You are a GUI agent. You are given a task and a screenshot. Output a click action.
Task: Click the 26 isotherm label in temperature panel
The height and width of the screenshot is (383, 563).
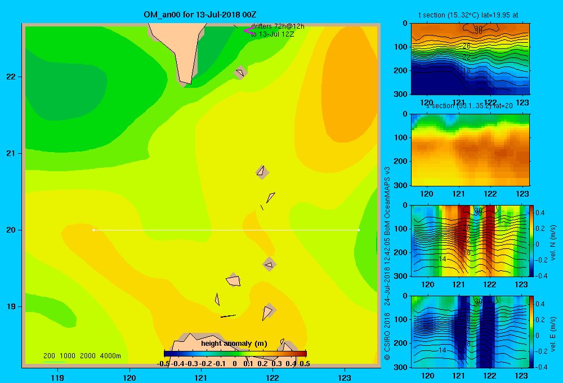click(466, 46)
